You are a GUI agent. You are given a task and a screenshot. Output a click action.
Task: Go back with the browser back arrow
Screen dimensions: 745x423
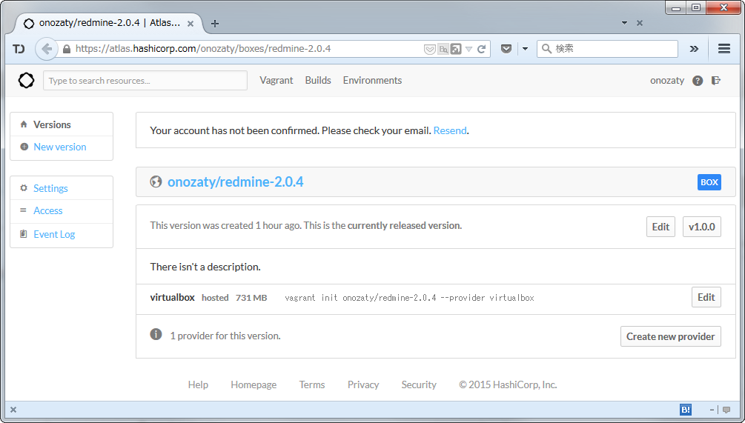tap(47, 49)
